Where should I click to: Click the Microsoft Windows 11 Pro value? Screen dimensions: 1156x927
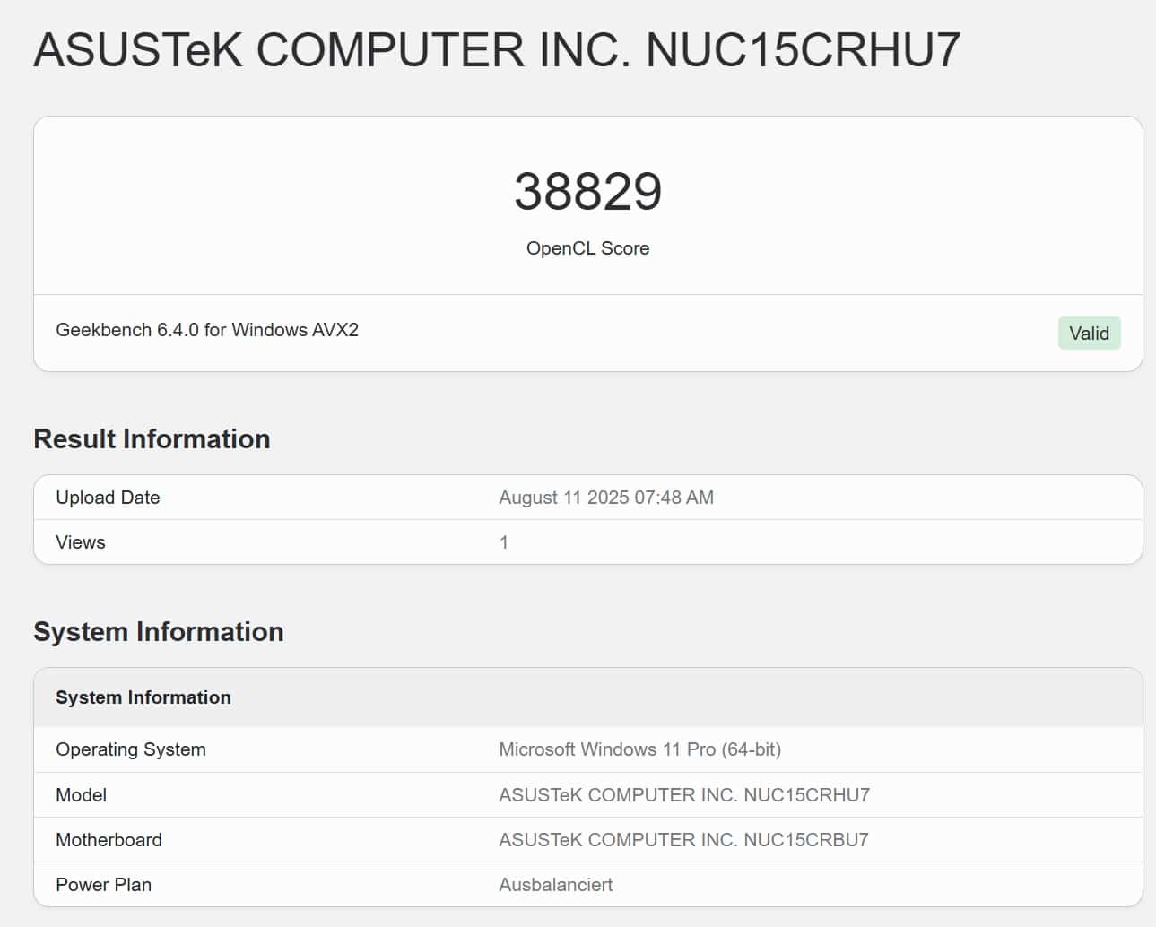(639, 749)
